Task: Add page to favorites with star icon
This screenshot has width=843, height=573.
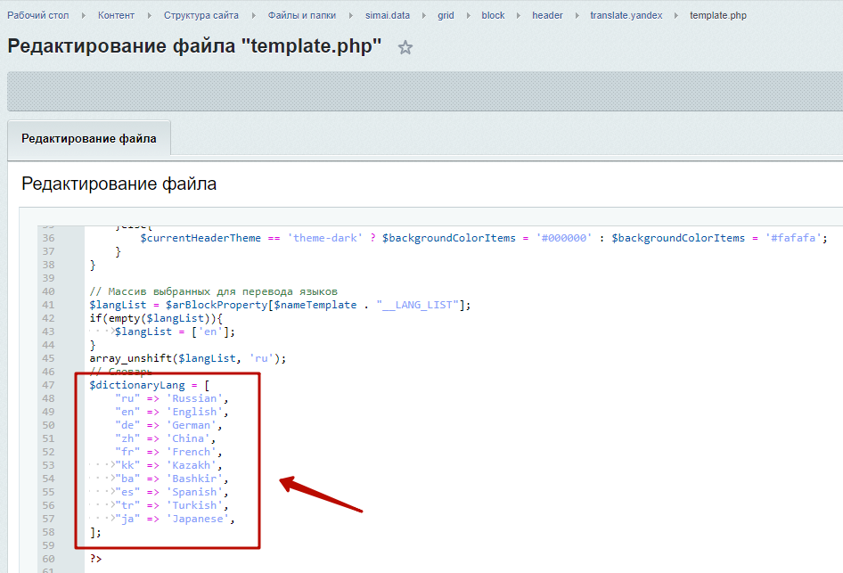Action: (405, 48)
